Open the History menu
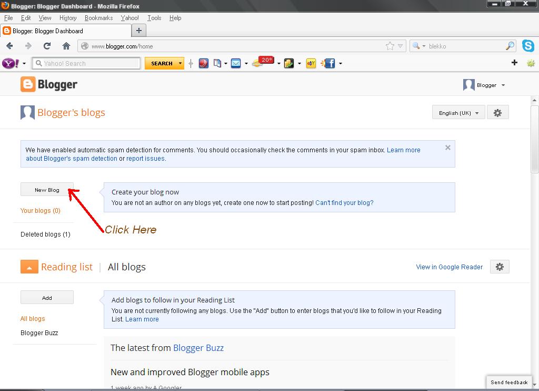Image resolution: width=539 pixels, height=391 pixels. tap(68, 18)
